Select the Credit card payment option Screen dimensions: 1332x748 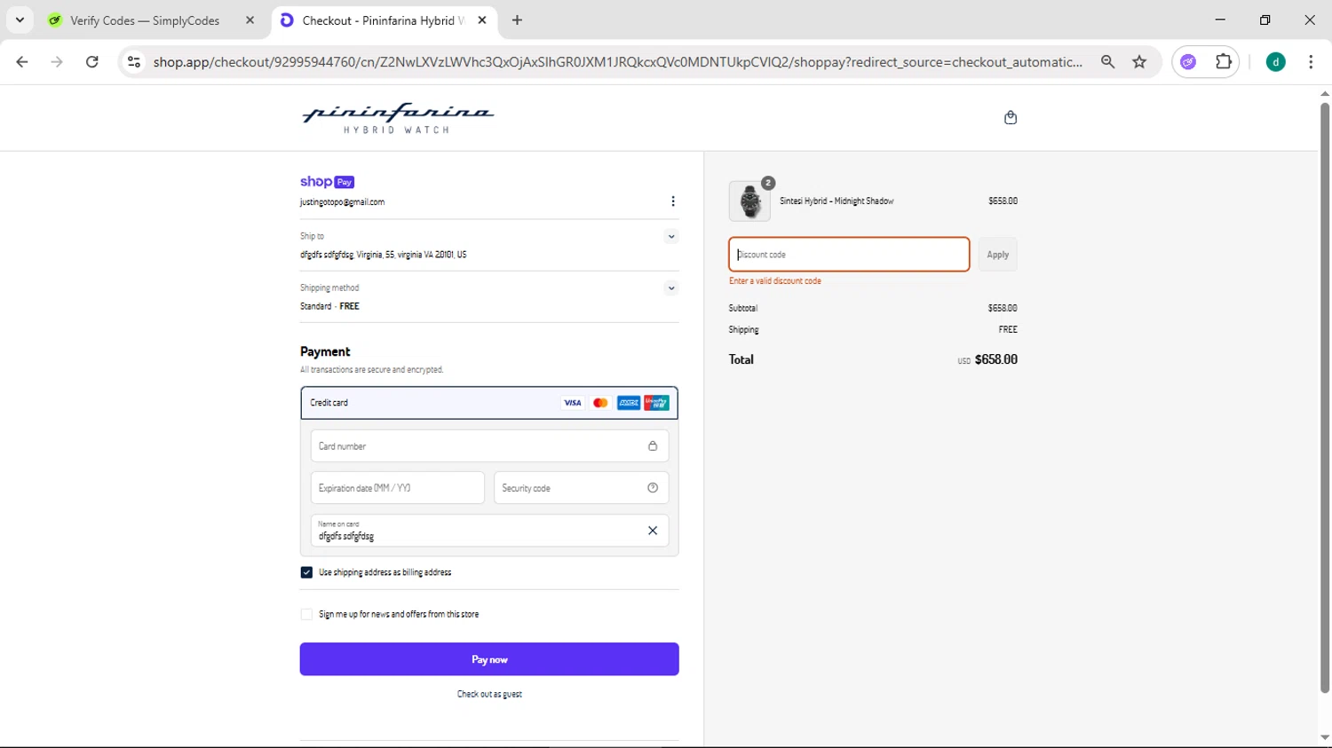pos(489,403)
